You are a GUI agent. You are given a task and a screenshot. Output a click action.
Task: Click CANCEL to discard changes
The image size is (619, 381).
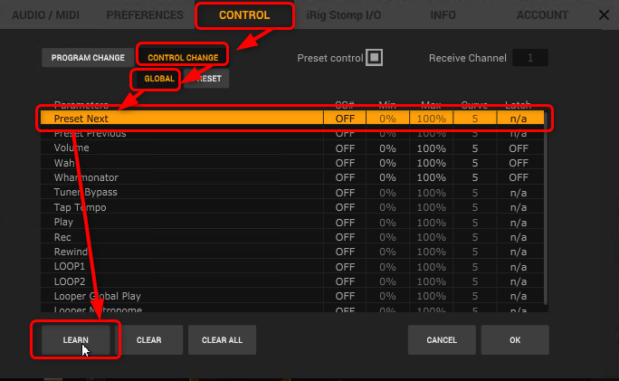coord(441,340)
